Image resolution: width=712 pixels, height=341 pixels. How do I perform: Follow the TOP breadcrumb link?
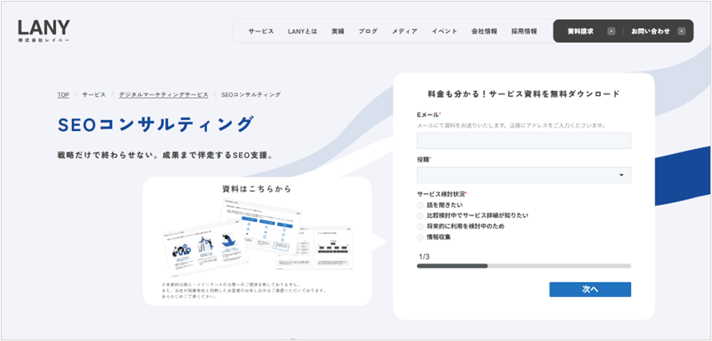pyautogui.click(x=63, y=95)
